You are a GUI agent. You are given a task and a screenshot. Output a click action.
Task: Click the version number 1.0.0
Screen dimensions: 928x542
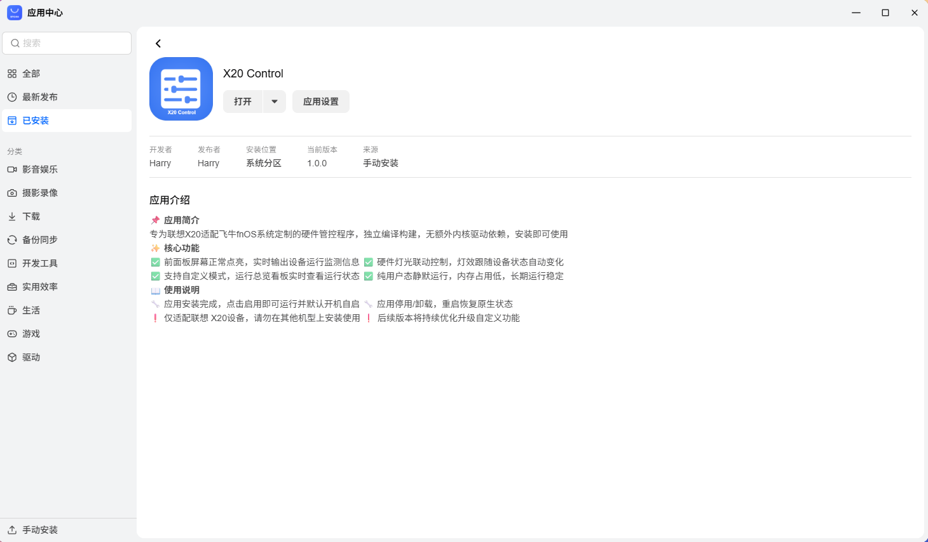[x=317, y=163]
